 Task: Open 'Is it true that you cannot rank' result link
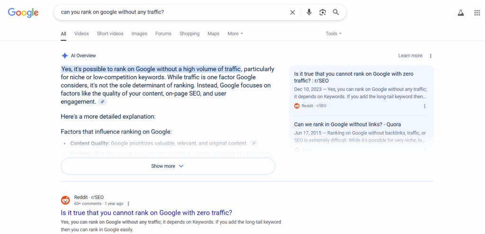146,213
